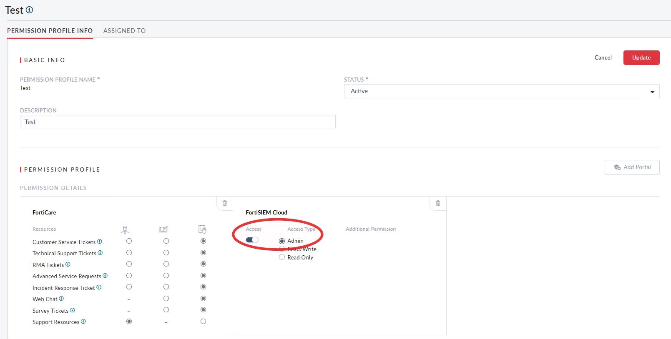Select the third-column radio for Incident Response Ticket

[204, 287]
